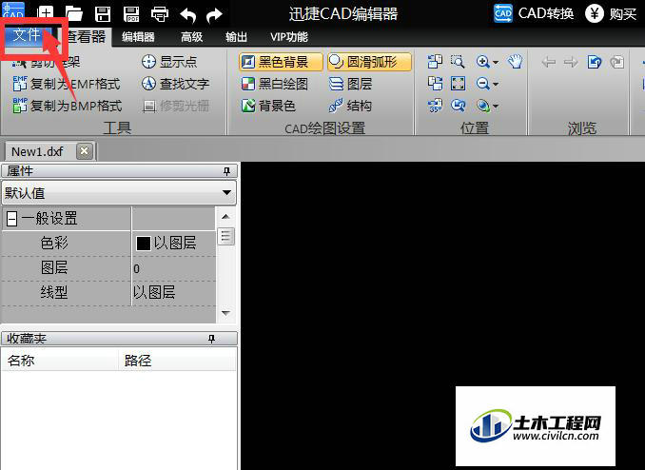Click the back arrow in 浏览 group
This screenshot has width=645, height=470.
tap(549, 62)
